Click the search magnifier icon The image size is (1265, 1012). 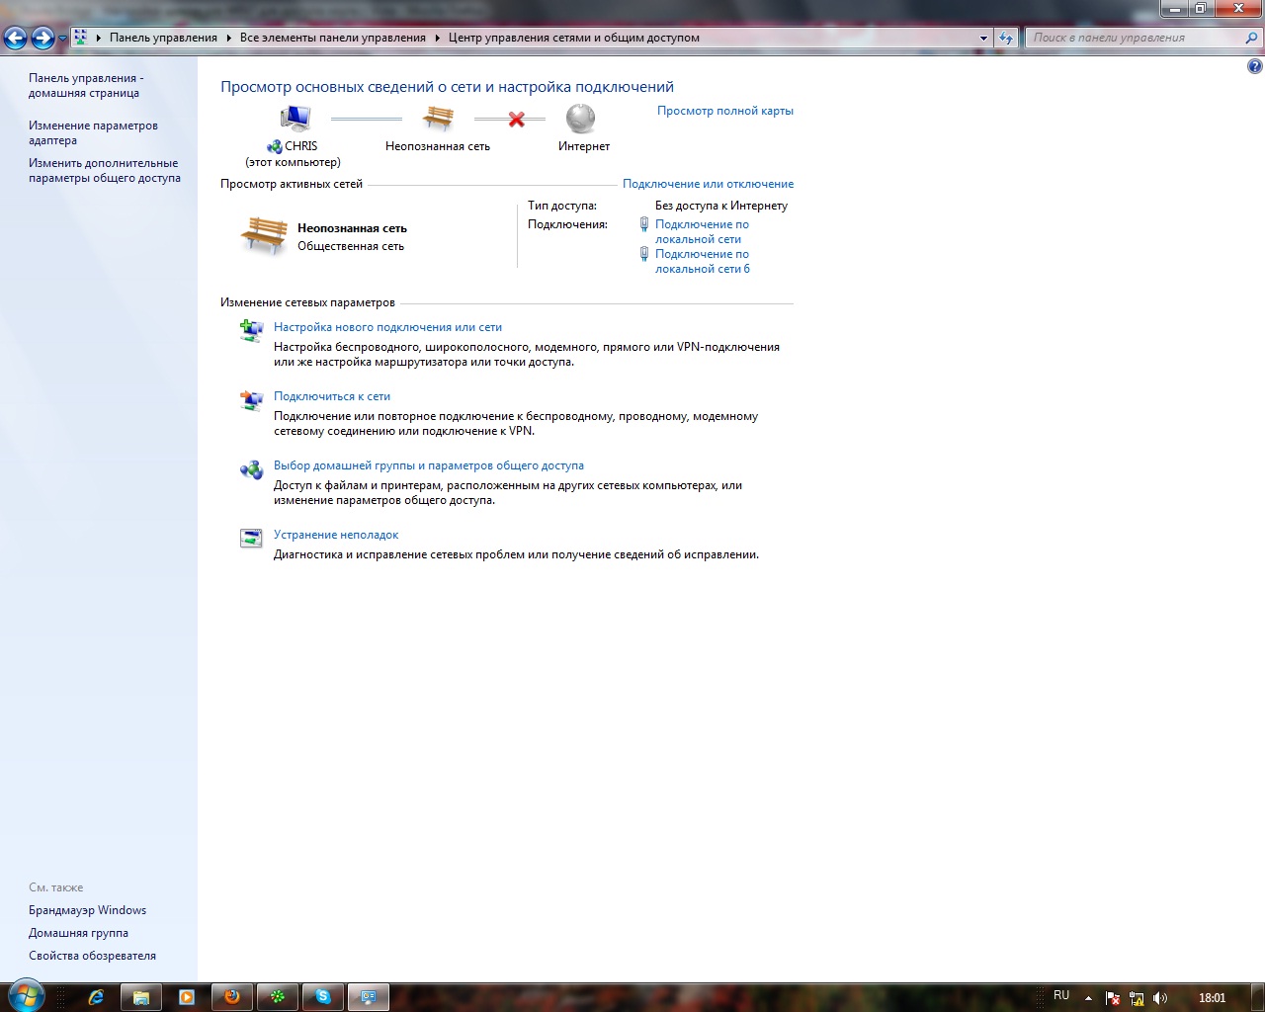pos(1252,38)
